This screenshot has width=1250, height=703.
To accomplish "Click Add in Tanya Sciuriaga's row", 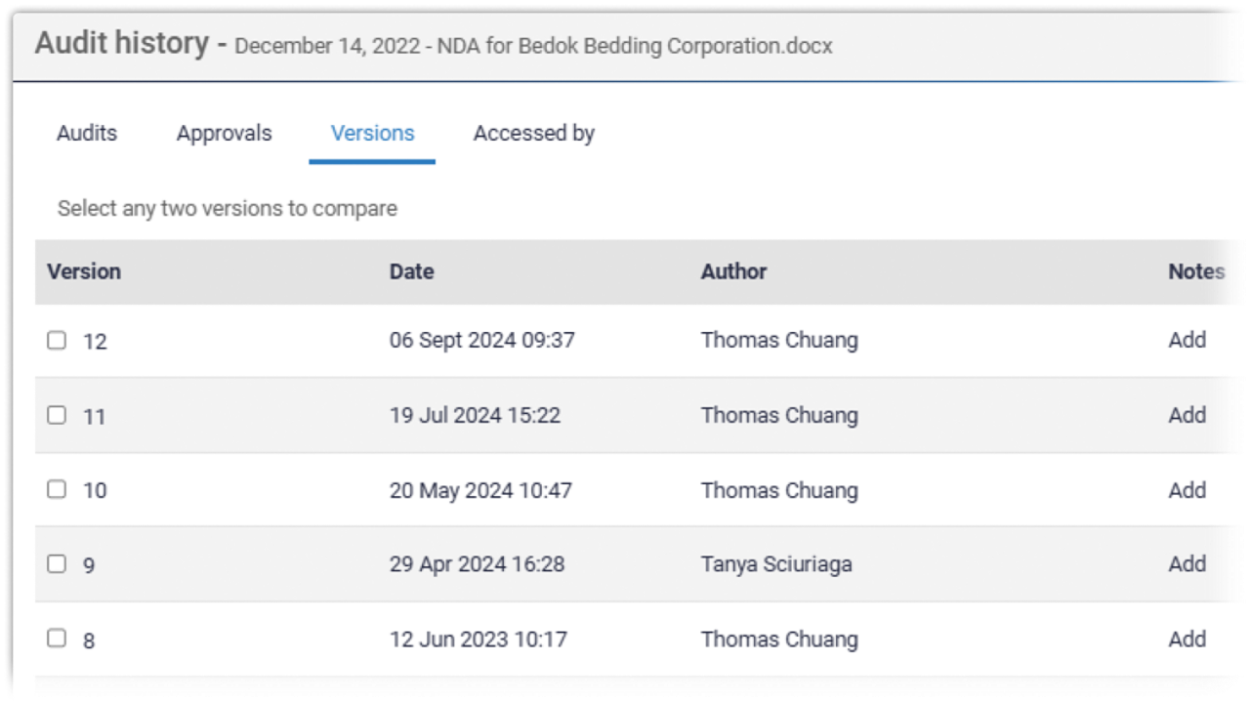I will [x=1187, y=563].
